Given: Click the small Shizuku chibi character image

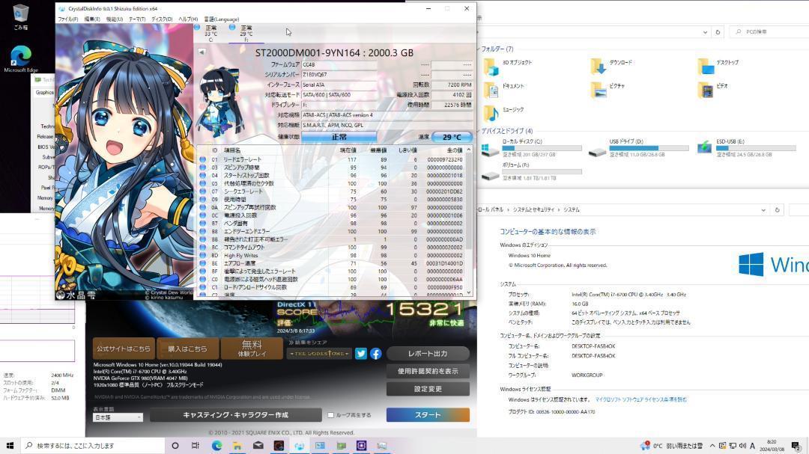Looking at the screenshot, I should coord(219,102).
